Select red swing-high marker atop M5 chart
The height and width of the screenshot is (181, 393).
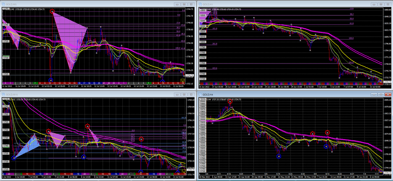click(52, 11)
